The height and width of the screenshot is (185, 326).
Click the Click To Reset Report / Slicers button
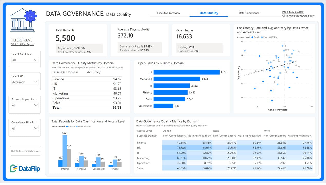coord(25,151)
